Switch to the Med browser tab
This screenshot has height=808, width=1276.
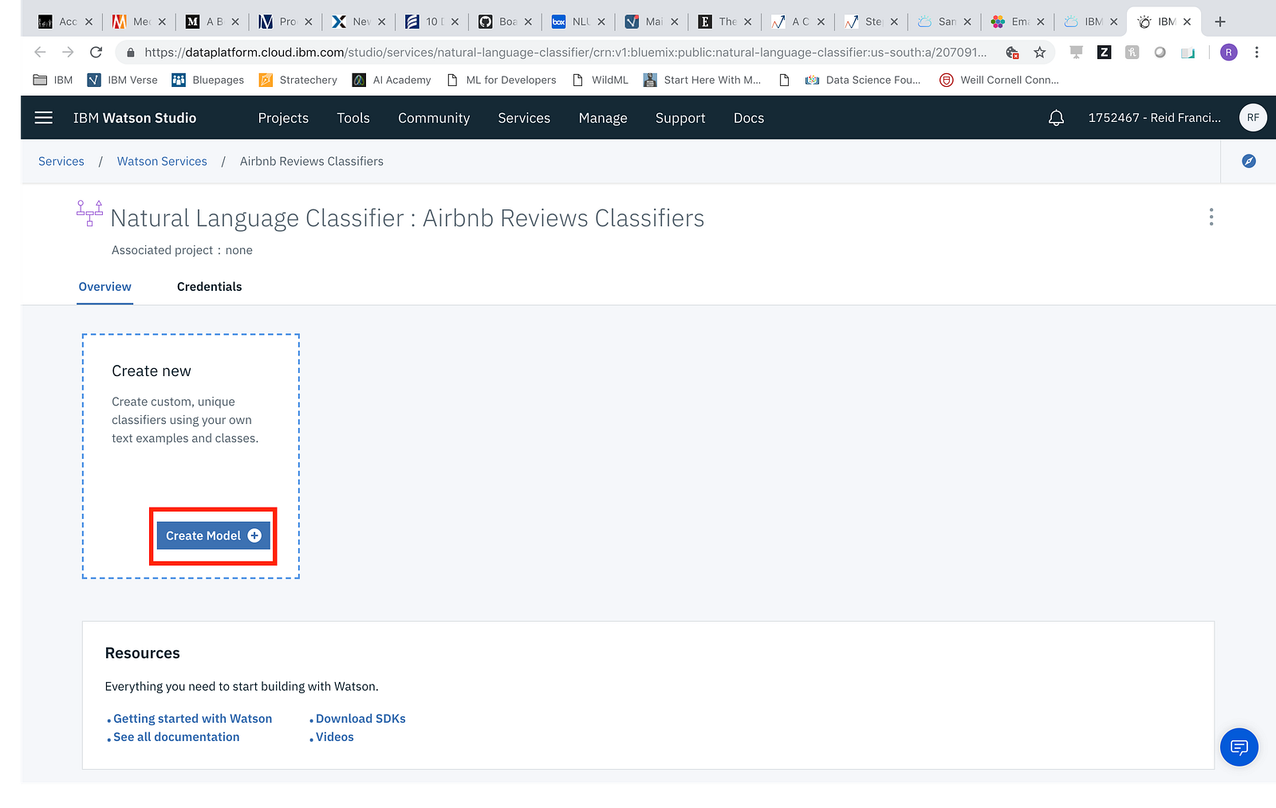(138, 22)
